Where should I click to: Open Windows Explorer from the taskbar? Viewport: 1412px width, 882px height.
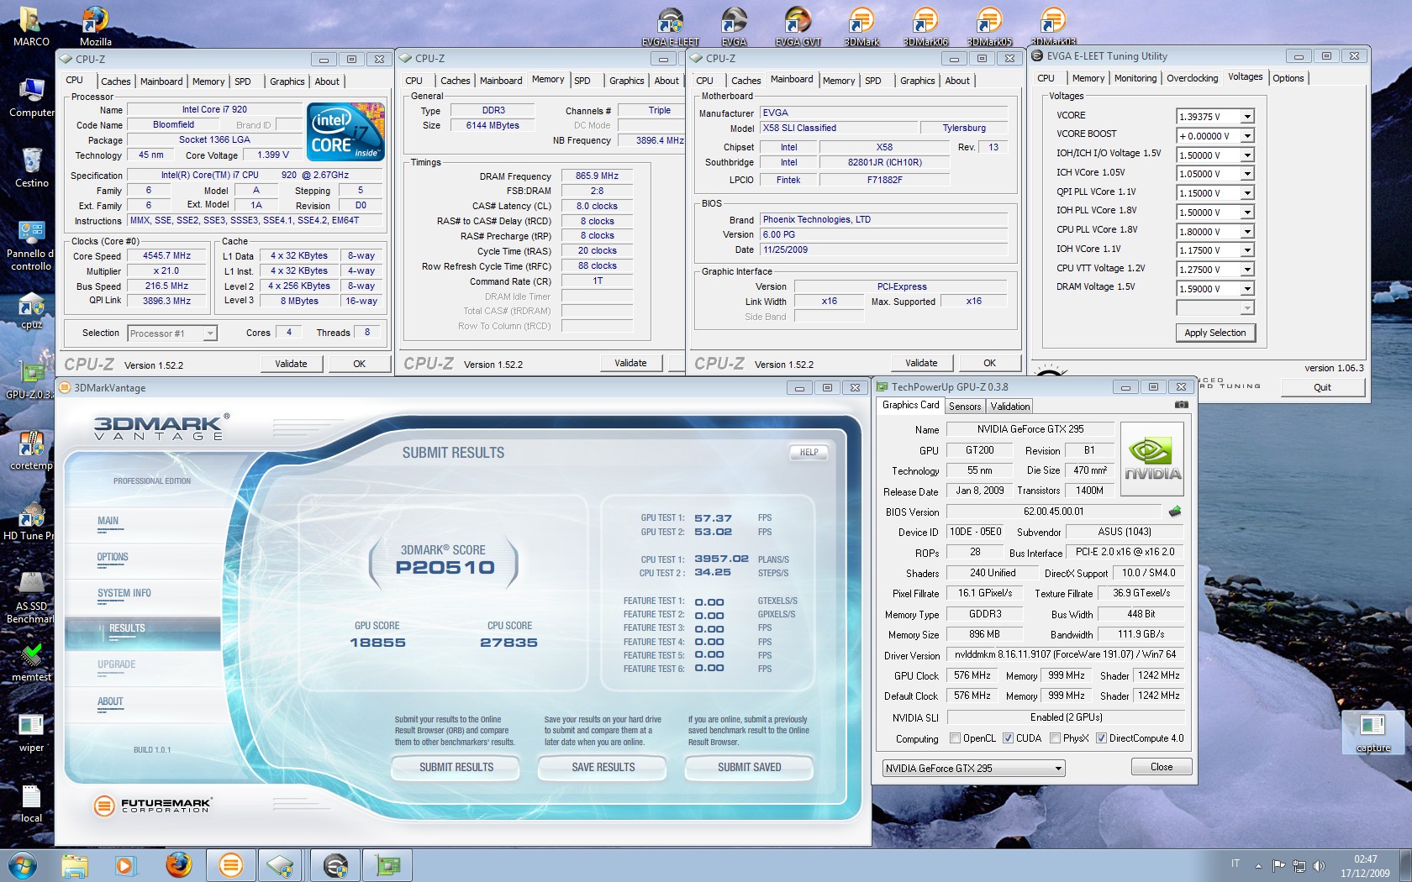click(x=75, y=865)
